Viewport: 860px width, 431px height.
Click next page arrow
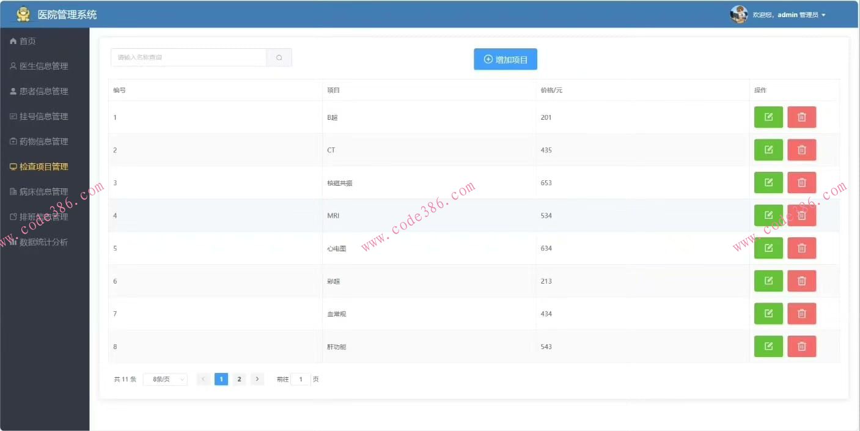coord(257,379)
